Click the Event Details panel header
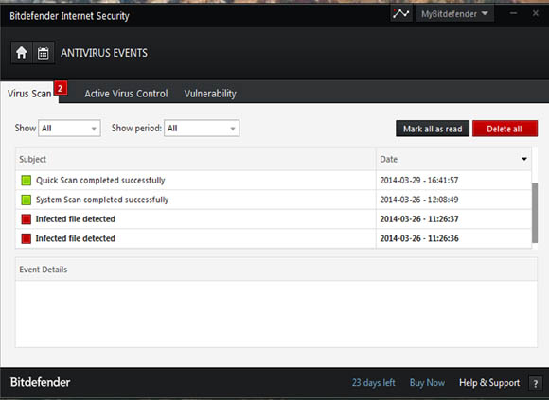 pos(275,270)
